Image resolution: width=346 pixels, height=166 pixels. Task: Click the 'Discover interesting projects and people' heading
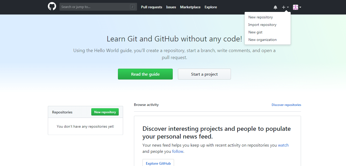point(216,132)
